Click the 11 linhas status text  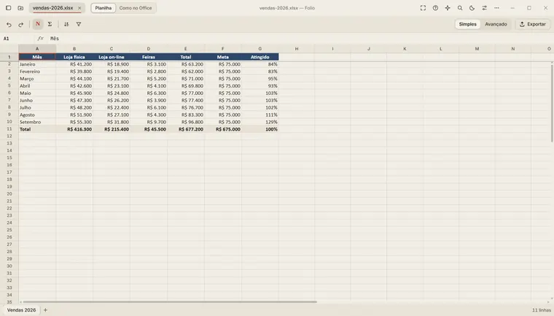click(x=542, y=310)
